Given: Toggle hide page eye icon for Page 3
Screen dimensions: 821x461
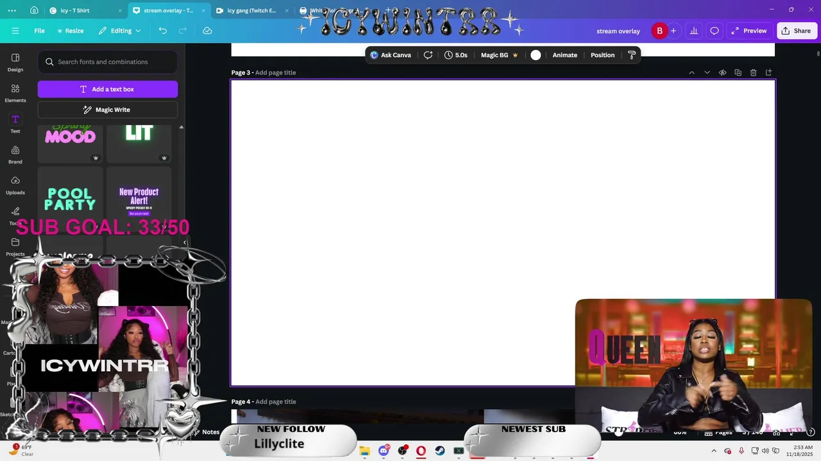Looking at the screenshot, I should [x=722, y=72].
